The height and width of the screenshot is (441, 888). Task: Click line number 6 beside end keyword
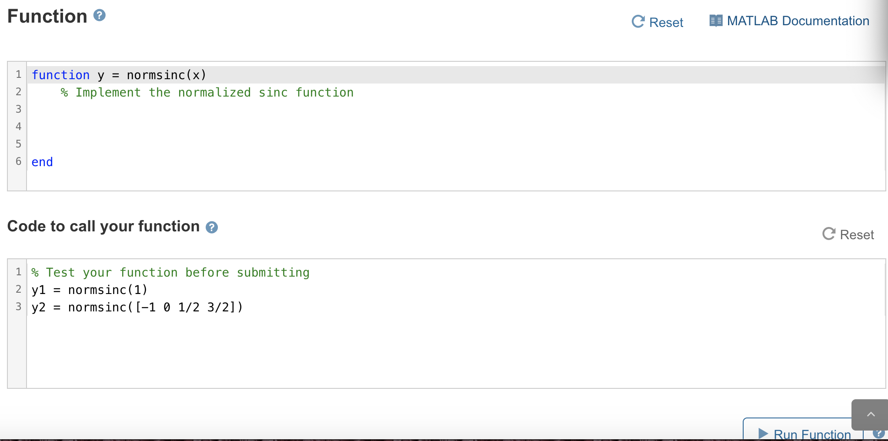pyautogui.click(x=18, y=161)
